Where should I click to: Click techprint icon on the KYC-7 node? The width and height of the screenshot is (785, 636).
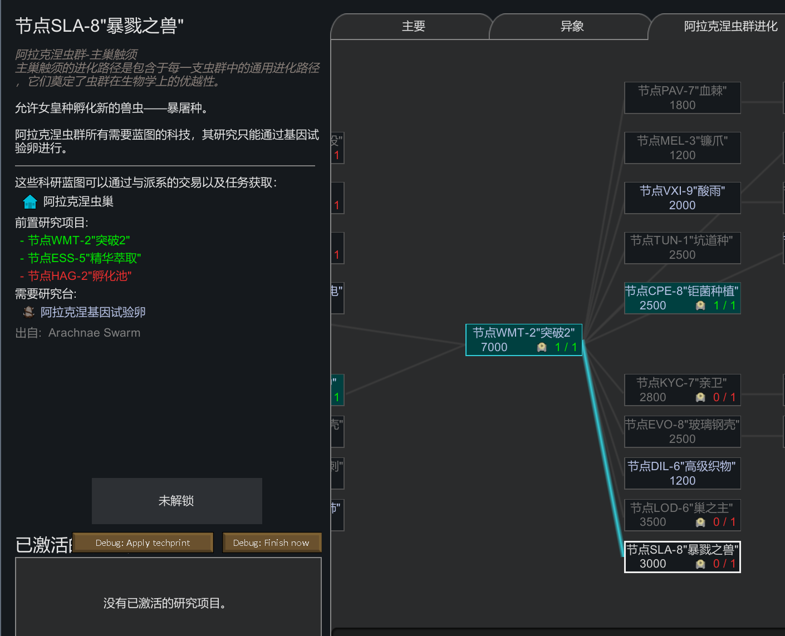700,397
